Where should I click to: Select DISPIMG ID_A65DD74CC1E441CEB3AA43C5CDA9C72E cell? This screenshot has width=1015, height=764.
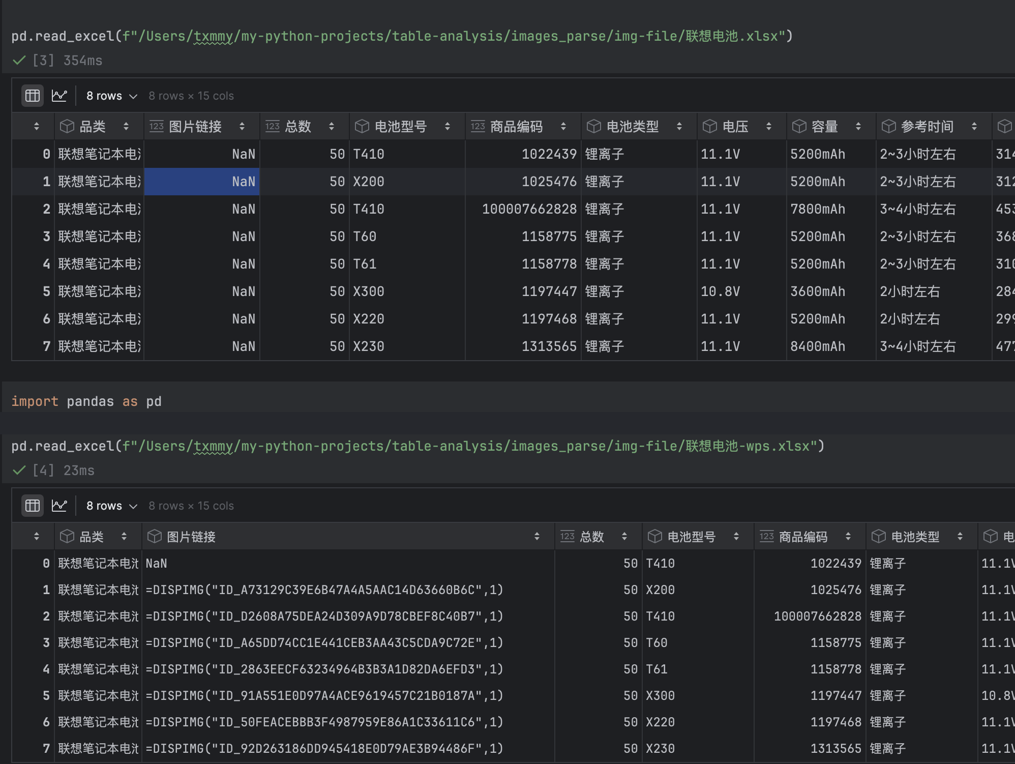(x=348, y=643)
